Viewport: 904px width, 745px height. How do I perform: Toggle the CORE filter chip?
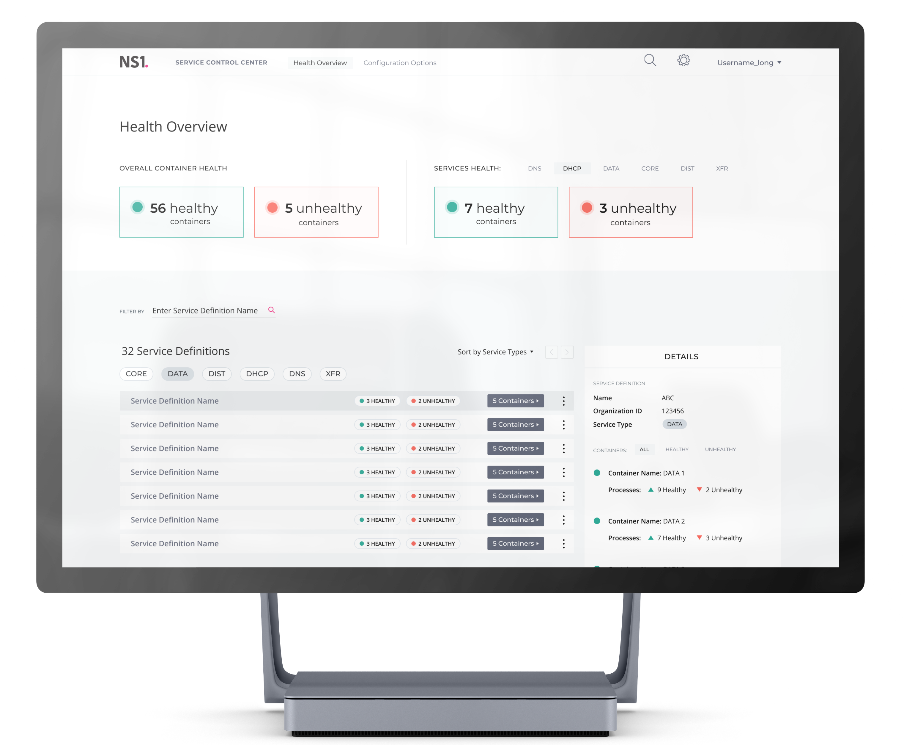pos(136,374)
